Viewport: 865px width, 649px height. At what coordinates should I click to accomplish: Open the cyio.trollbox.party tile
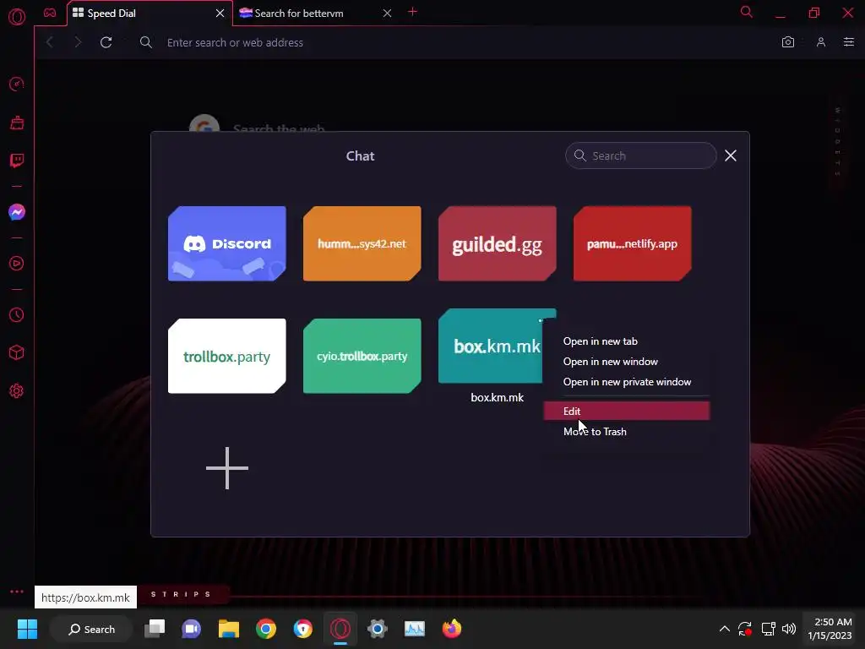click(362, 356)
